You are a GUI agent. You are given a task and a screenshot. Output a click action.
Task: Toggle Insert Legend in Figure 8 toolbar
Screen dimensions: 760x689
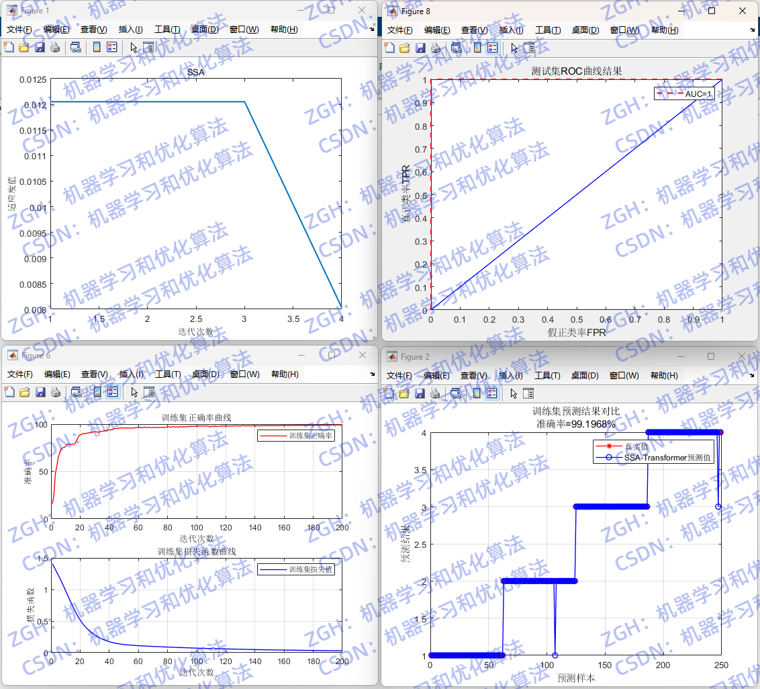coord(492,48)
